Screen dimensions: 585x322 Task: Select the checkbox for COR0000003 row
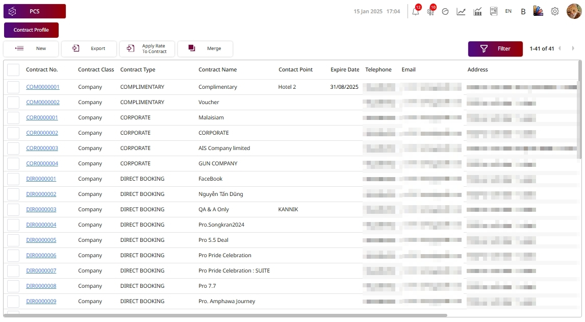pyautogui.click(x=13, y=148)
